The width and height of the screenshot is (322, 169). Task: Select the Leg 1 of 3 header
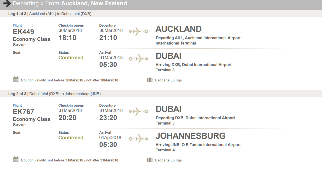[50, 14]
